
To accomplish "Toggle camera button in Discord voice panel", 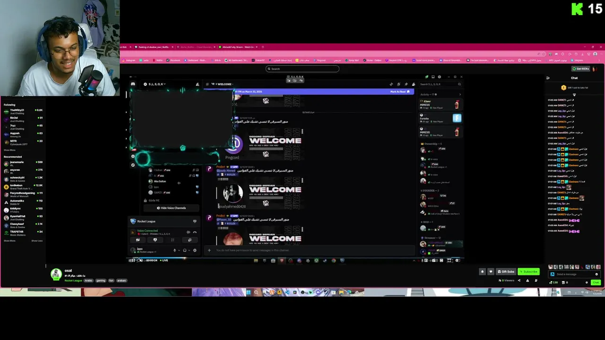I will coord(138,240).
